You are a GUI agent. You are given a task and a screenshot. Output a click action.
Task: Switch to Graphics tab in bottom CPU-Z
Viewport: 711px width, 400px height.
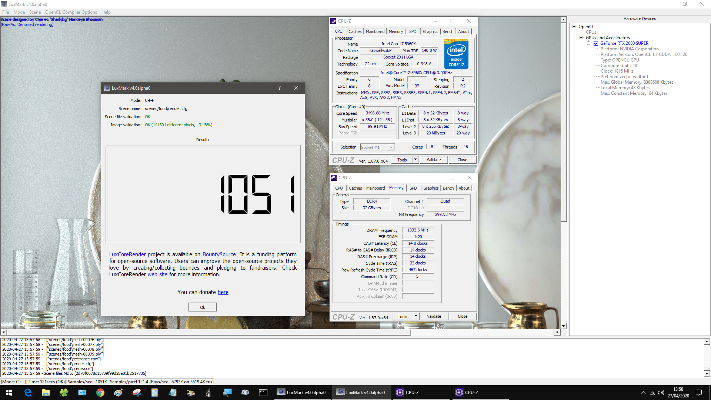point(431,188)
